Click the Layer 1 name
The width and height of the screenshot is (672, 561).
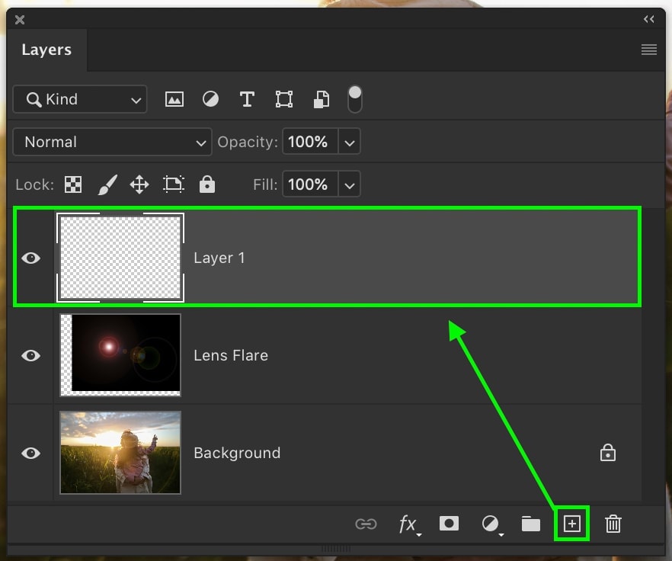click(x=219, y=258)
